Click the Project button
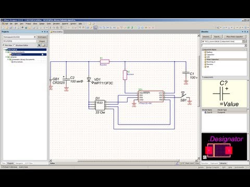The height and width of the screenshot is (187, 250). (42, 41)
